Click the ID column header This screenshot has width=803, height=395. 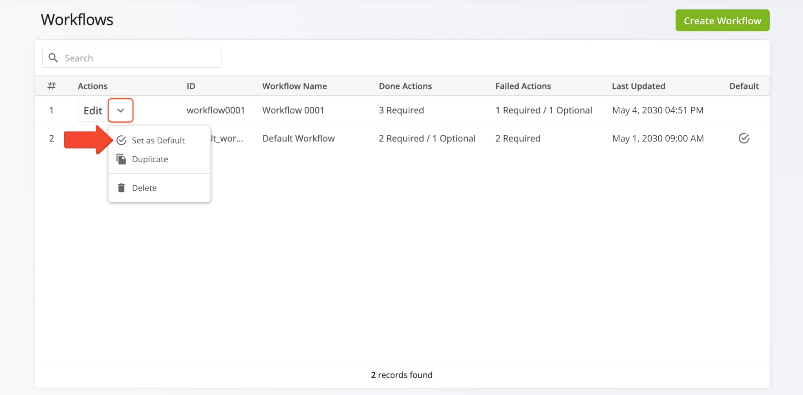(191, 86)
